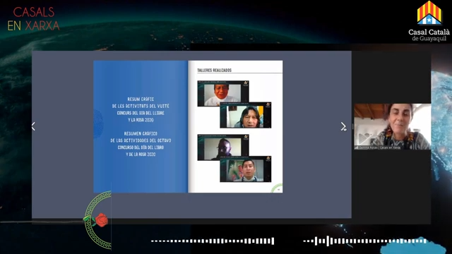Image resolution: width=452 pixels, height=254 pixels.
Task: Click the speaker name label under webcam
Action: tap(380, 147)
